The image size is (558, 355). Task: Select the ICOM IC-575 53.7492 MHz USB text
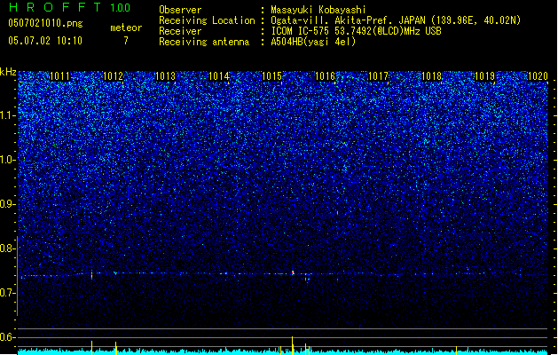pos(356,31)
